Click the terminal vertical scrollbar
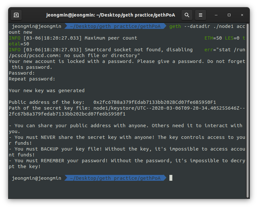 tap(248, 111)
